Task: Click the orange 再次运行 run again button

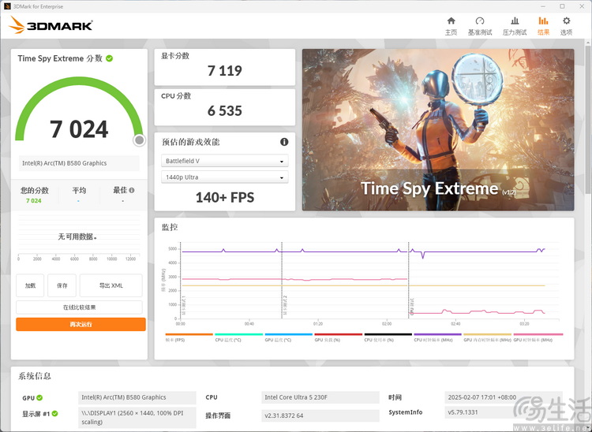Action: pos(81,324)
